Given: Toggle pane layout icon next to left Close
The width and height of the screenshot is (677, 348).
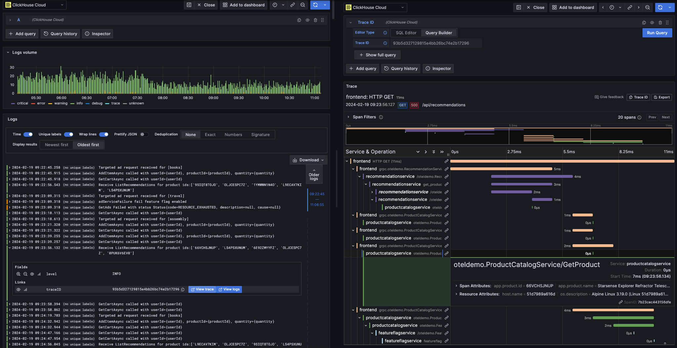Looking at the screenshot, I should click(x=189, y=5).
